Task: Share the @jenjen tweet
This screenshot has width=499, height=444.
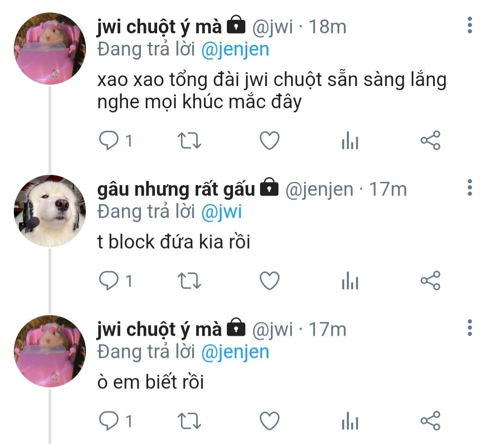Action: tap(431, 281)
